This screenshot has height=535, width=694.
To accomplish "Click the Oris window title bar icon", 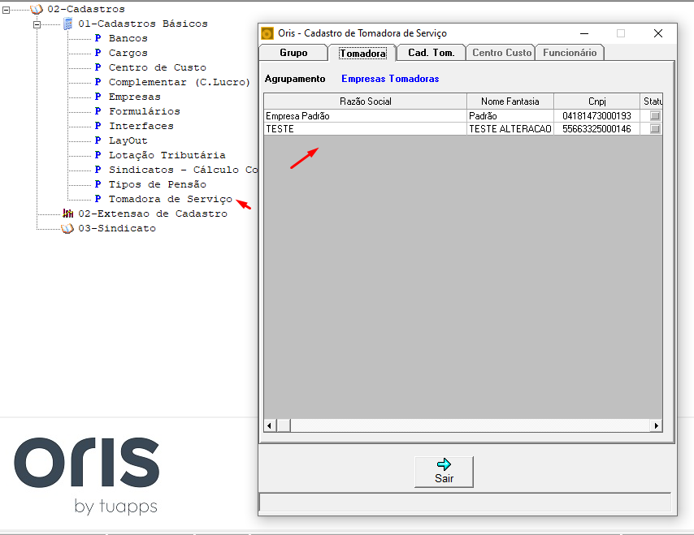I will click(267, 33).
